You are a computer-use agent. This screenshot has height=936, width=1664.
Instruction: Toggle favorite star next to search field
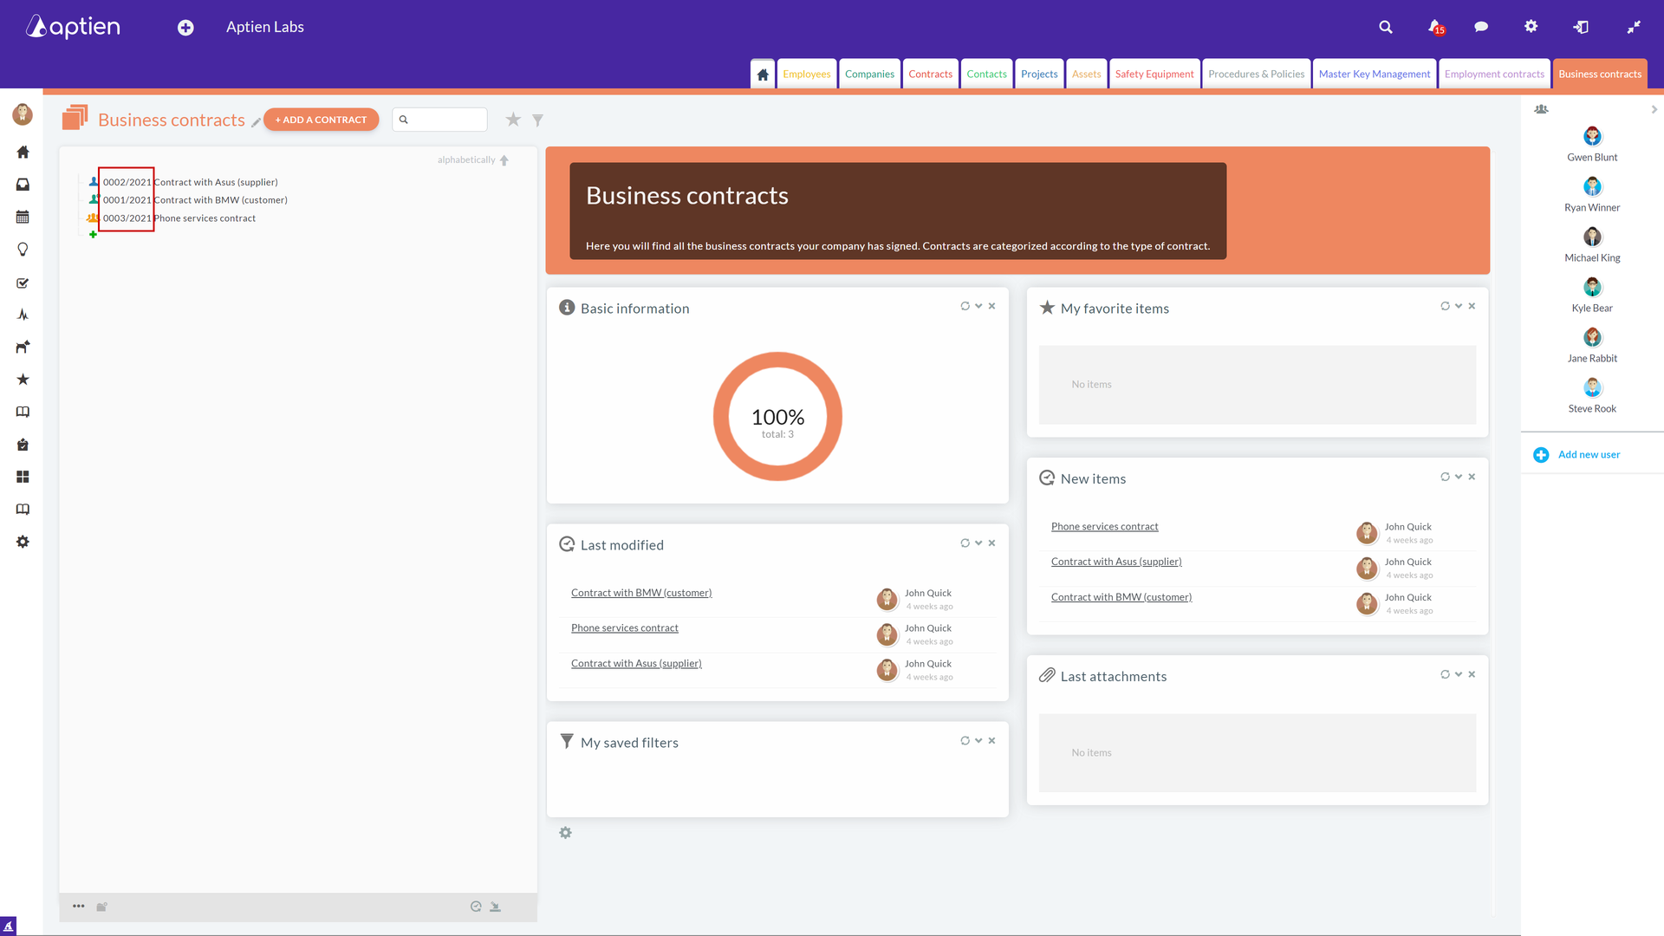pyautogui.click(x=513, y=120)
